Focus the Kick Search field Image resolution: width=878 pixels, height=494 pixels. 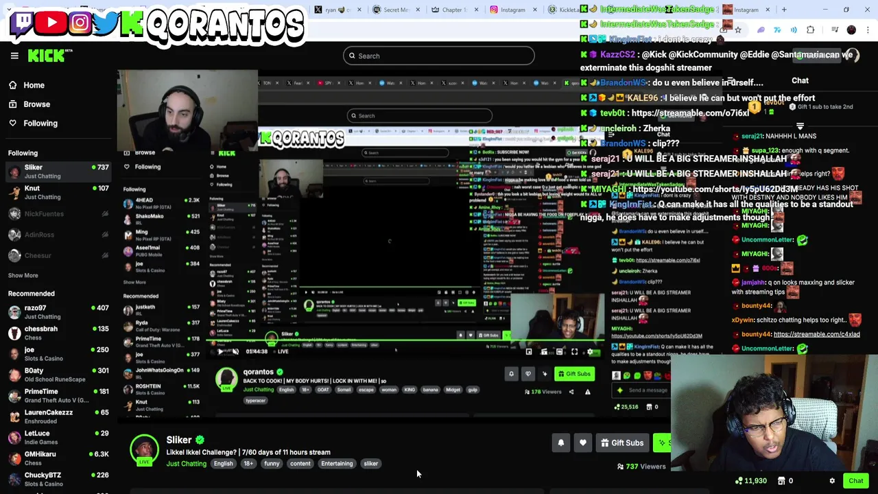click(x=439, y=56)
